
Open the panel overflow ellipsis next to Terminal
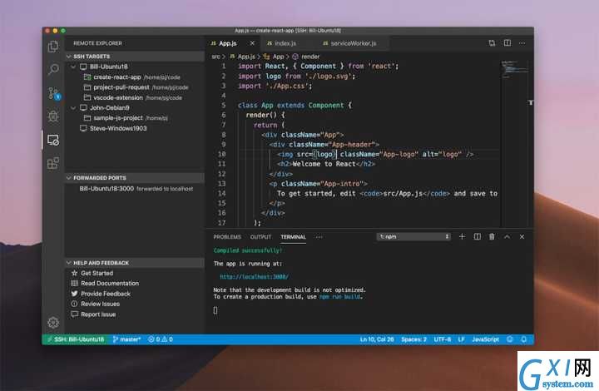click(319, 237)
